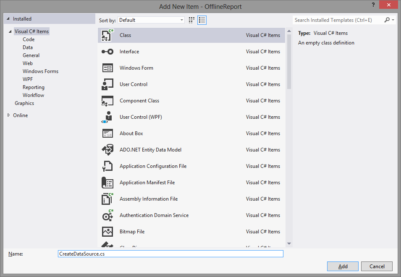Open the Reporting templates category
The height and width of the screenshot is (277, 401).
click(34, 87)
